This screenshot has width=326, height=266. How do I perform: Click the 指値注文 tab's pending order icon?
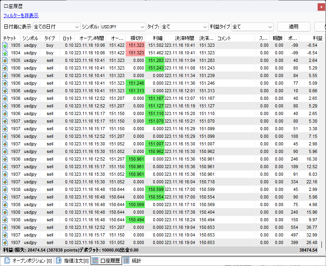click(x=58, y=261)
